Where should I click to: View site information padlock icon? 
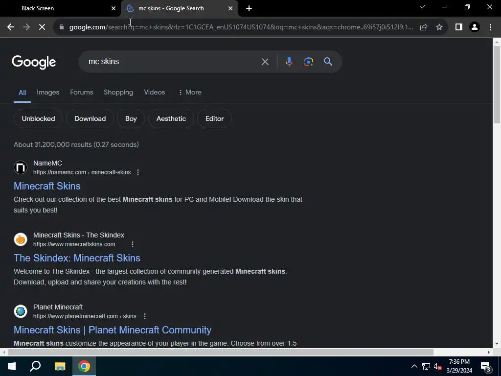(62, 27)
